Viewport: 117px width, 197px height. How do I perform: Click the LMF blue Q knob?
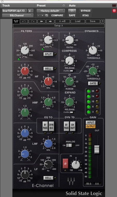pyautogui.click(x=25, y=154)
